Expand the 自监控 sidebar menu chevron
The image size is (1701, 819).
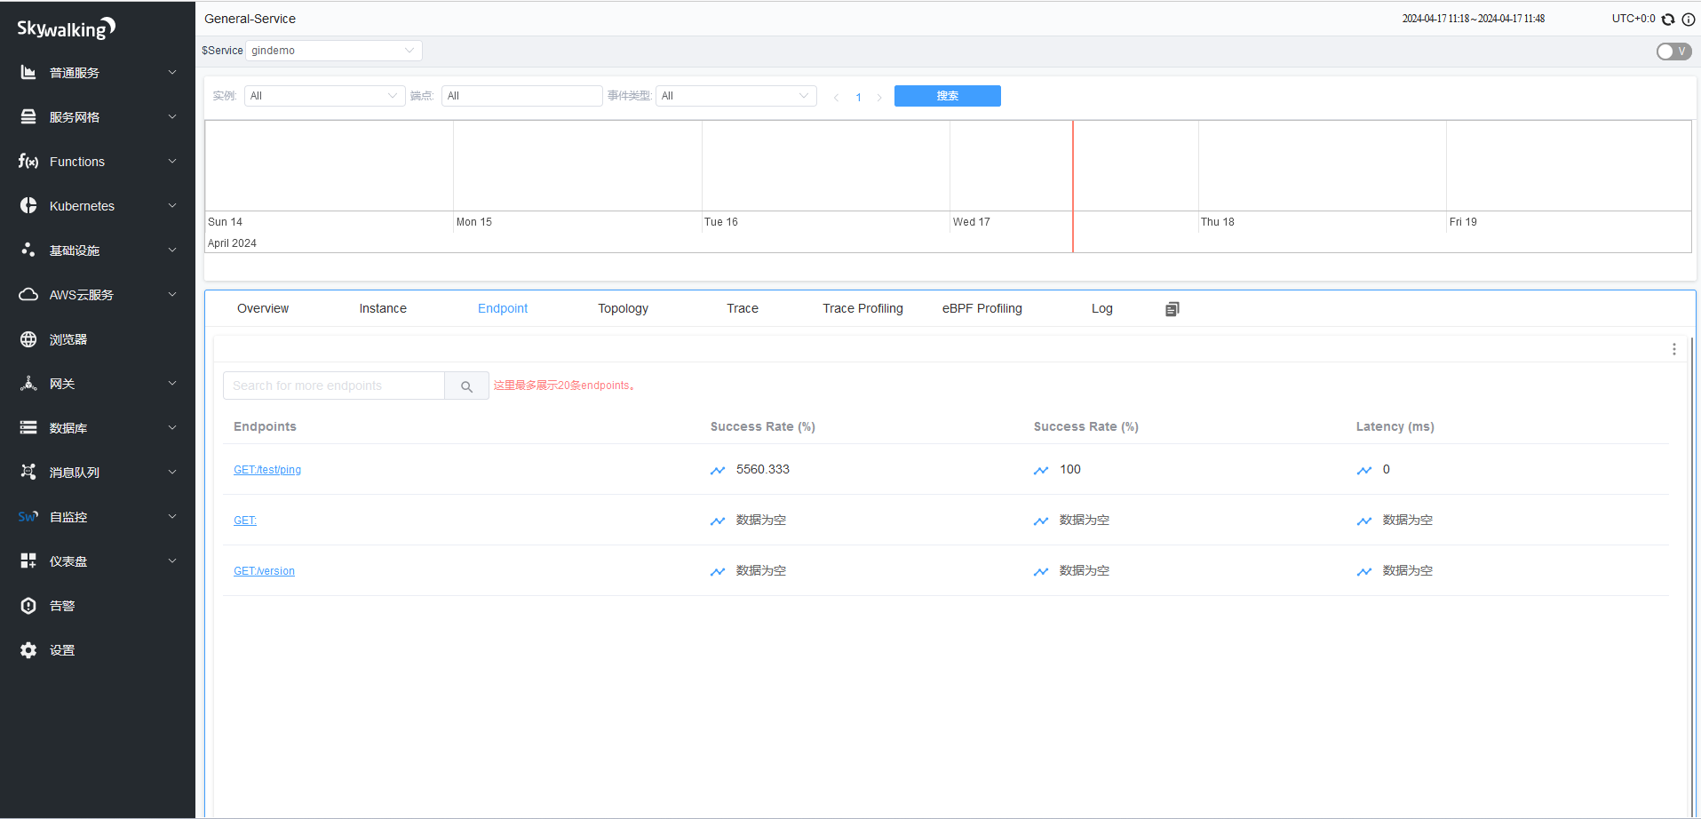(172, 516)
